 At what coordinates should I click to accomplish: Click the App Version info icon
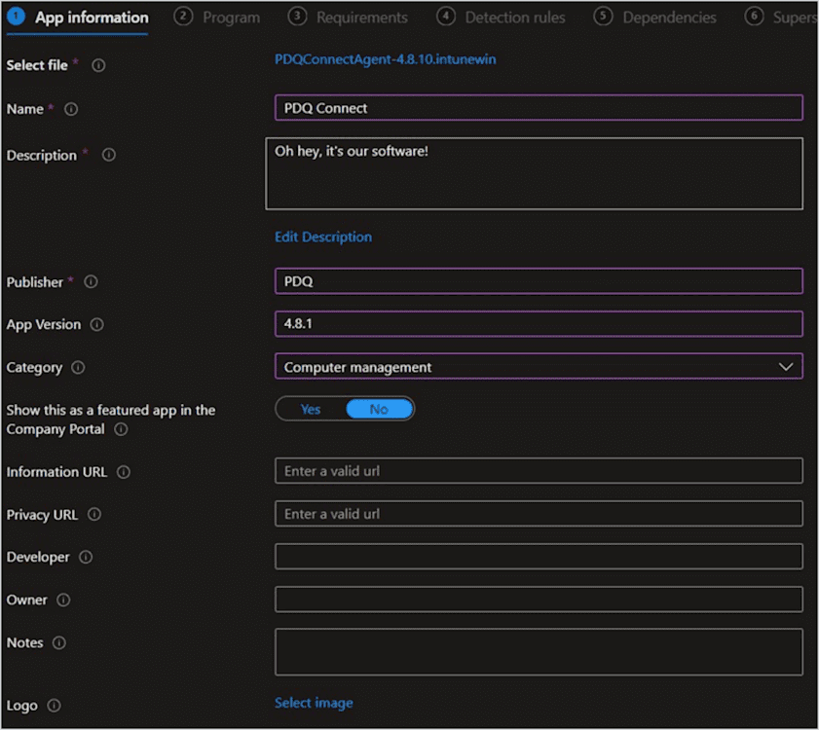[96, 325]
